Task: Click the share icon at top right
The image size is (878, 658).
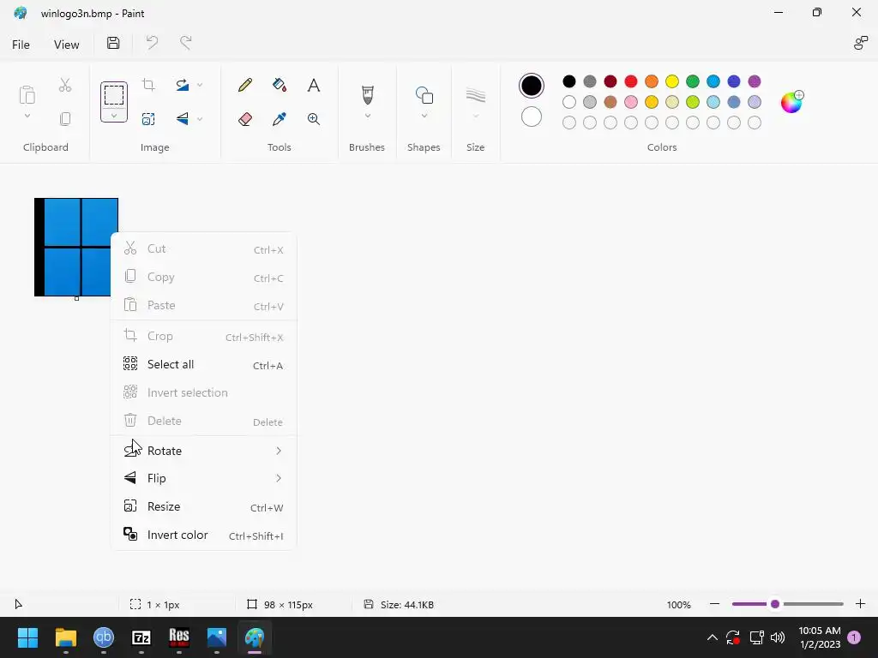Action: (860, 43)
